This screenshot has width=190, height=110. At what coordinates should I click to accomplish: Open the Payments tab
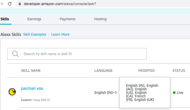(x=68, y=19)
